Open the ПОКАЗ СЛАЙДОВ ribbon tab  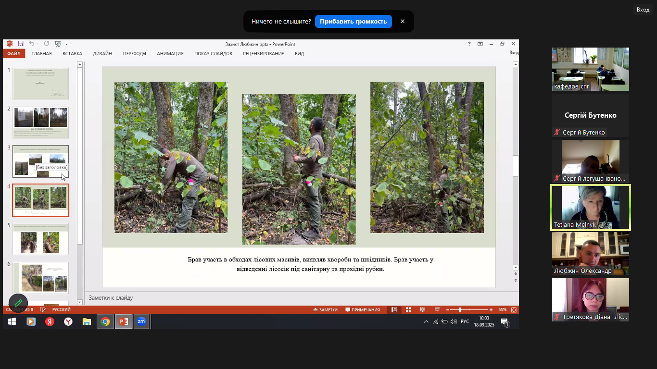[x=214, y=54]
